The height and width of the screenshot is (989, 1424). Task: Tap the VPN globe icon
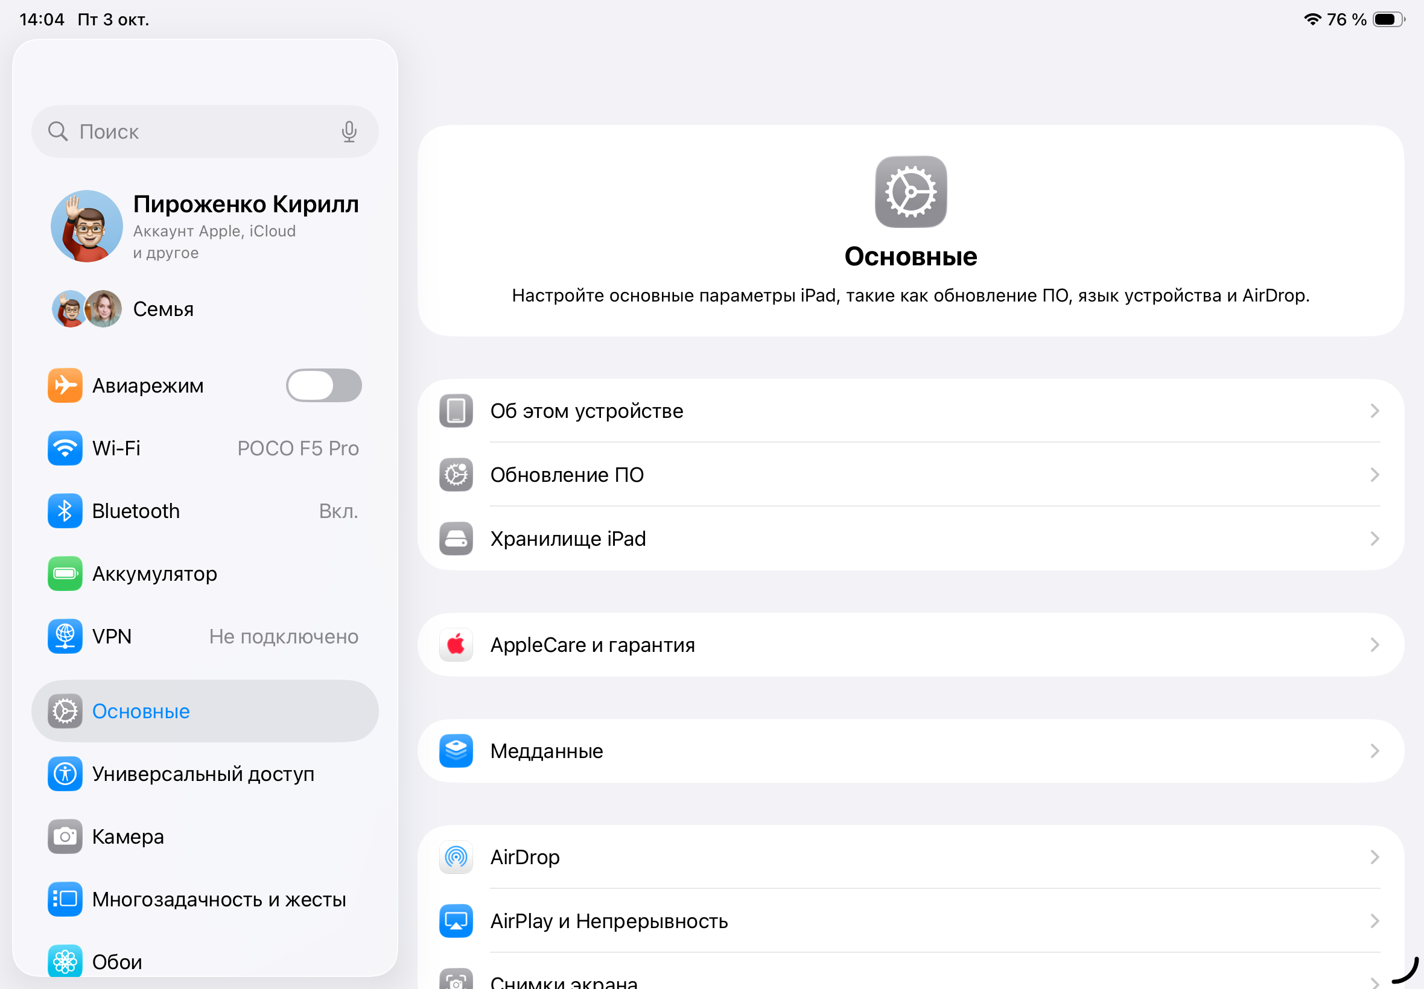point(65,636)
